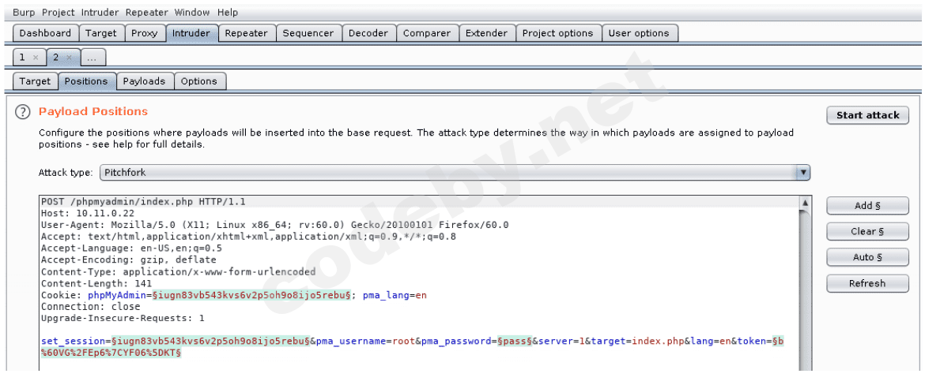Open the Burp menu

tap(25, 12)
